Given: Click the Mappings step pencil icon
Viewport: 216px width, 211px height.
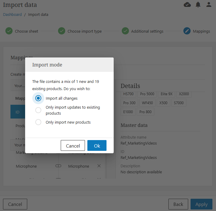Looking at the screenshot, I should 187,31.
